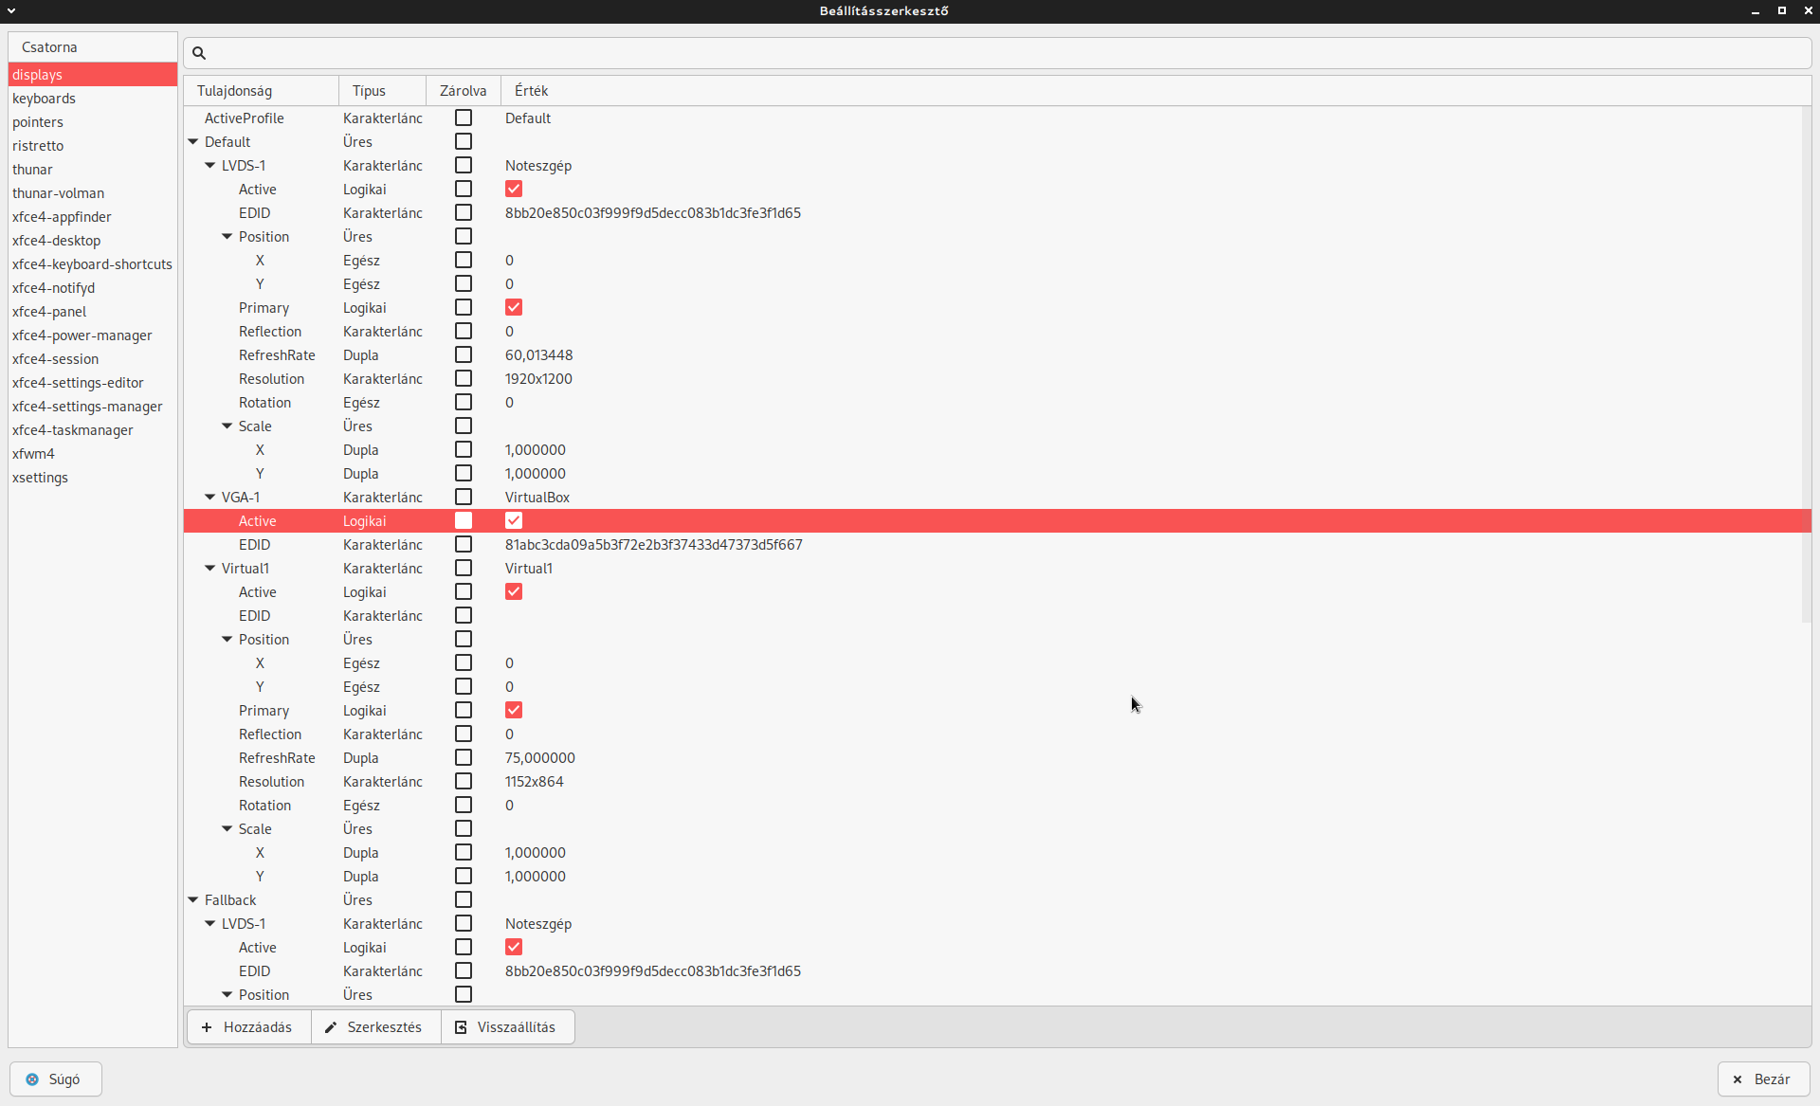Click in the property search field
Image resolution: width=1820 pixels, height=1106 pixels.
[997, 53]
